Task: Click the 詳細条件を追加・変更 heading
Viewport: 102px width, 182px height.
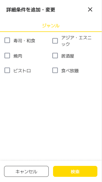Action: pyautogui.click(x=31, y=10)
